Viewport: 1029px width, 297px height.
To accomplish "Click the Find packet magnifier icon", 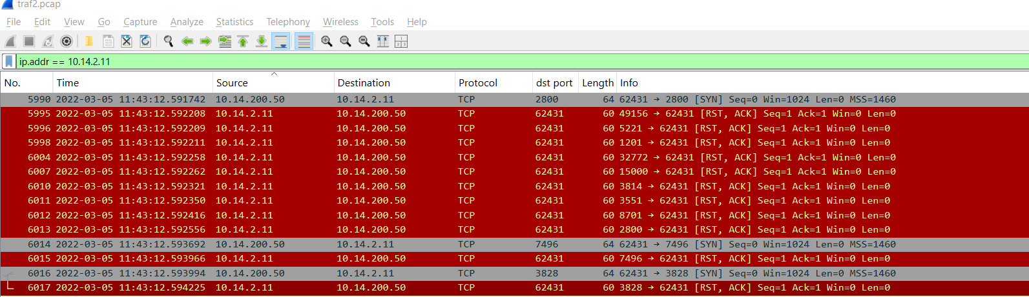I will 169,41.
